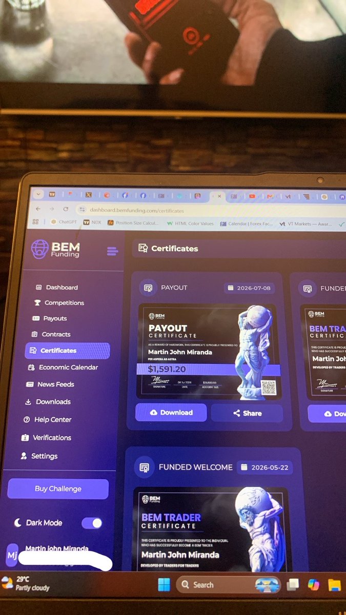Click the Economic Calendar icon
The width and height of the screenshot is (346, 615).
(31, 367)
